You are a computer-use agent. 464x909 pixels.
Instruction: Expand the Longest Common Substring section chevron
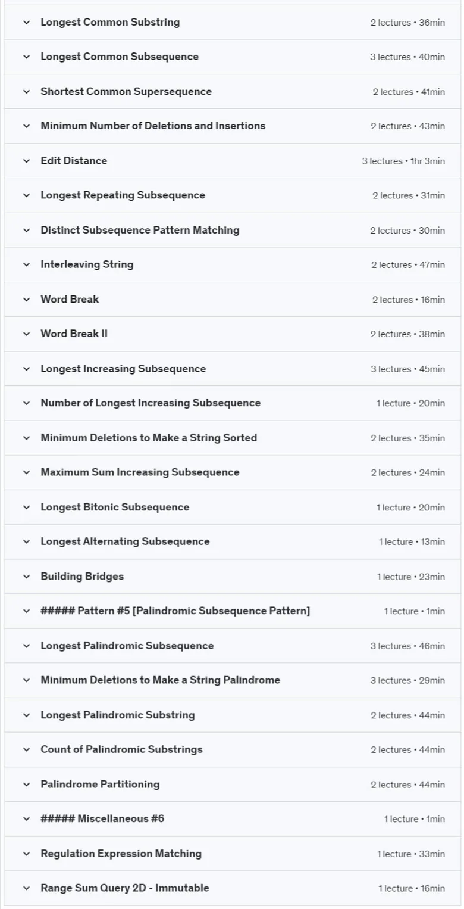26,23
